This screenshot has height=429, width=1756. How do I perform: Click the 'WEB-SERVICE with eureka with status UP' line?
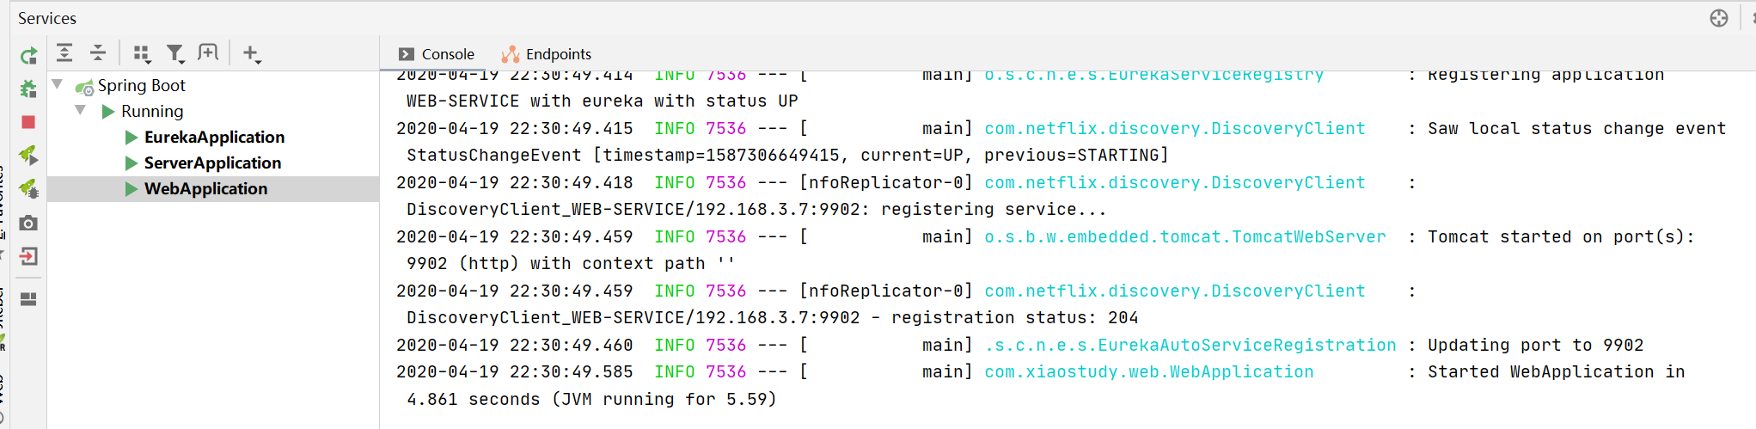(x=602, y=101)
